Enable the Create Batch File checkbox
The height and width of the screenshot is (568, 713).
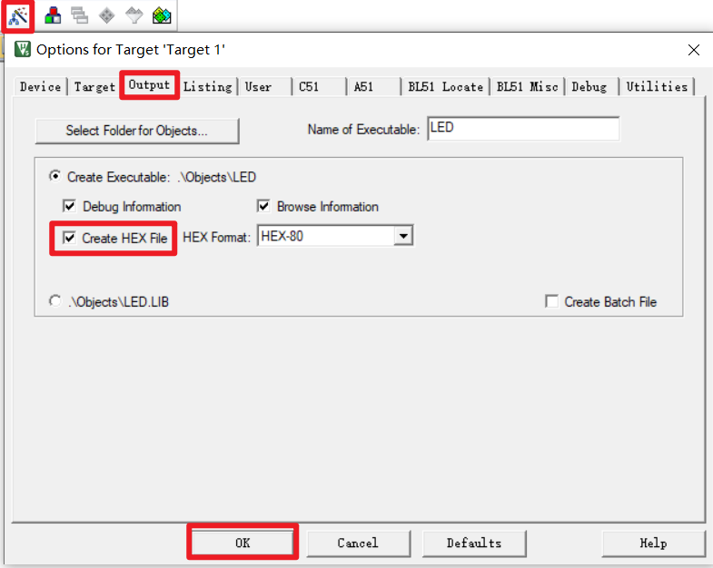coord(551,301)
